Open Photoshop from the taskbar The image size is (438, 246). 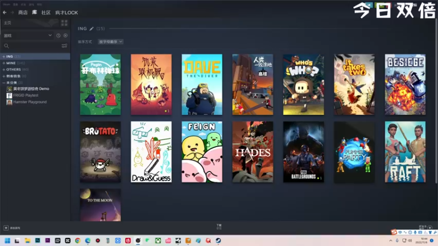[37, 241]
